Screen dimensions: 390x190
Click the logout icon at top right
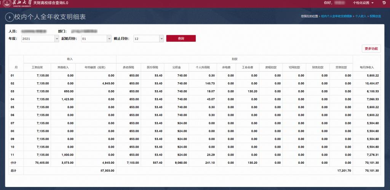click(x=384, y=3)
